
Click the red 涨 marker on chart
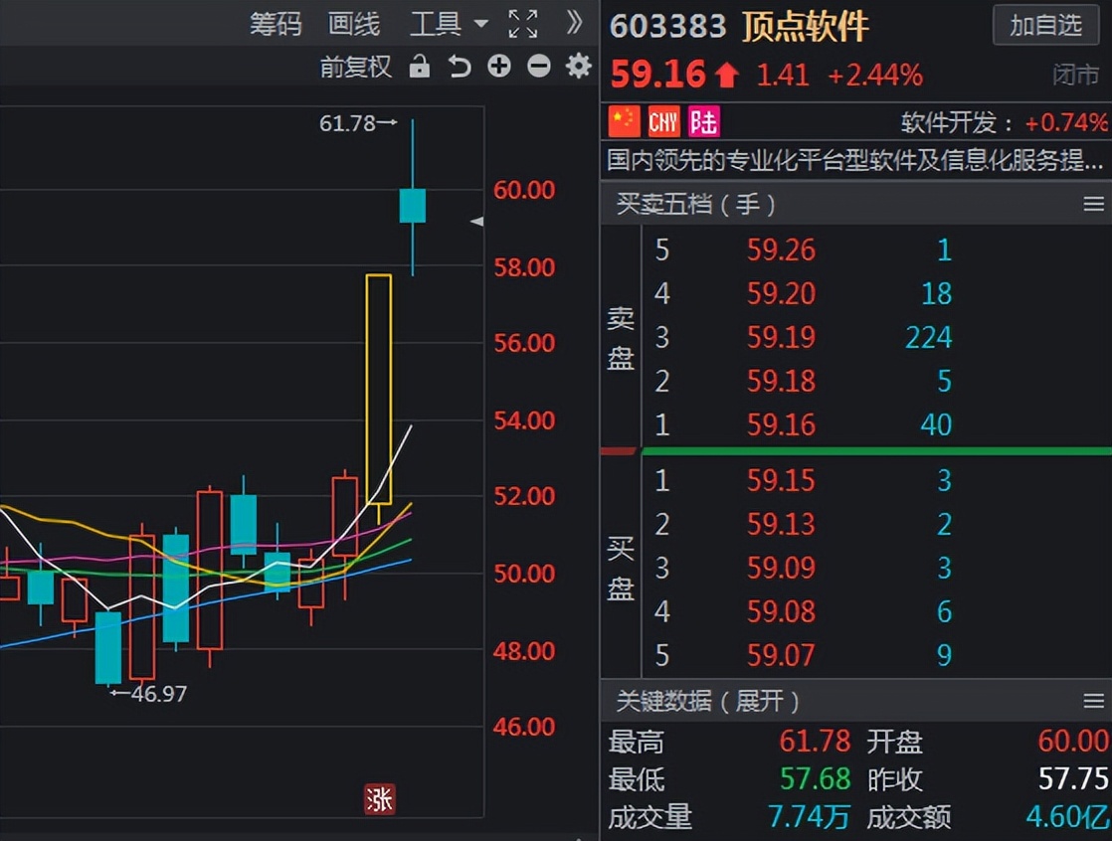(379, 800)
